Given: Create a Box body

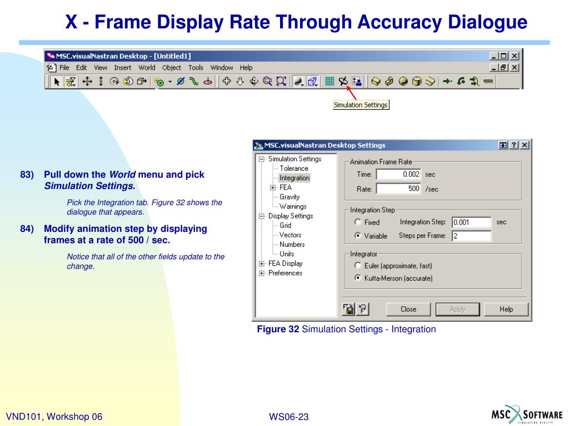Looking at the screenshot, I should pyautogui.click(x=376, y=82).
